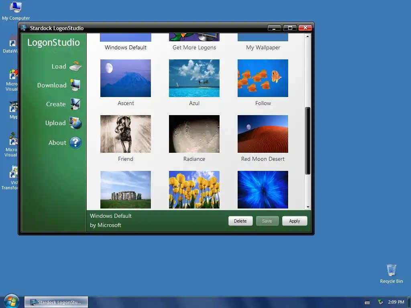The height and width of the screenshot is (308, 411).
Task: Maximize the LogonStudio window
Action: (x=290, y=28)
